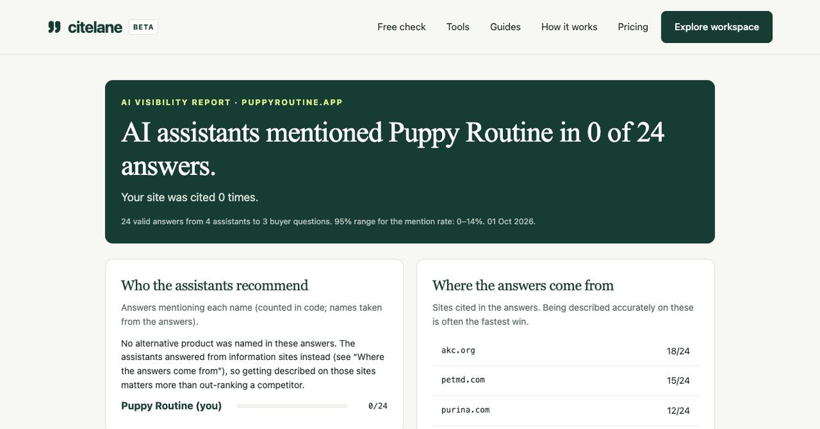Go to Tools in the navigation
The height and width of the screenshot is (429, 820).
(458, 27)
